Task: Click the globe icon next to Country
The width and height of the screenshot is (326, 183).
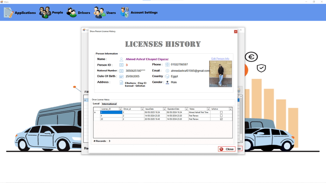Action: [x=167, y=76]
